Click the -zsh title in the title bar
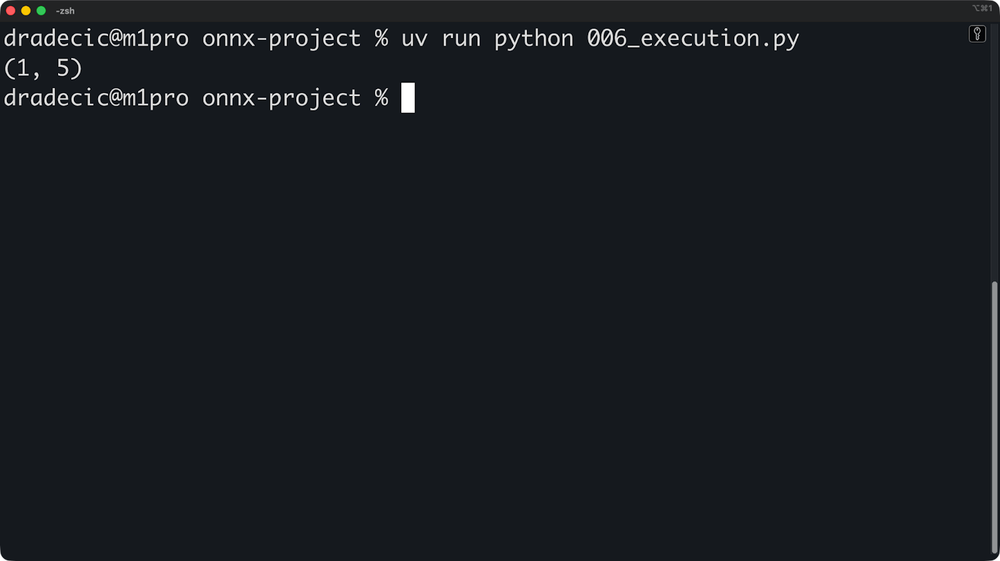Image resolution: width=1000 pixels, height=561 pixels. point(66,10)
